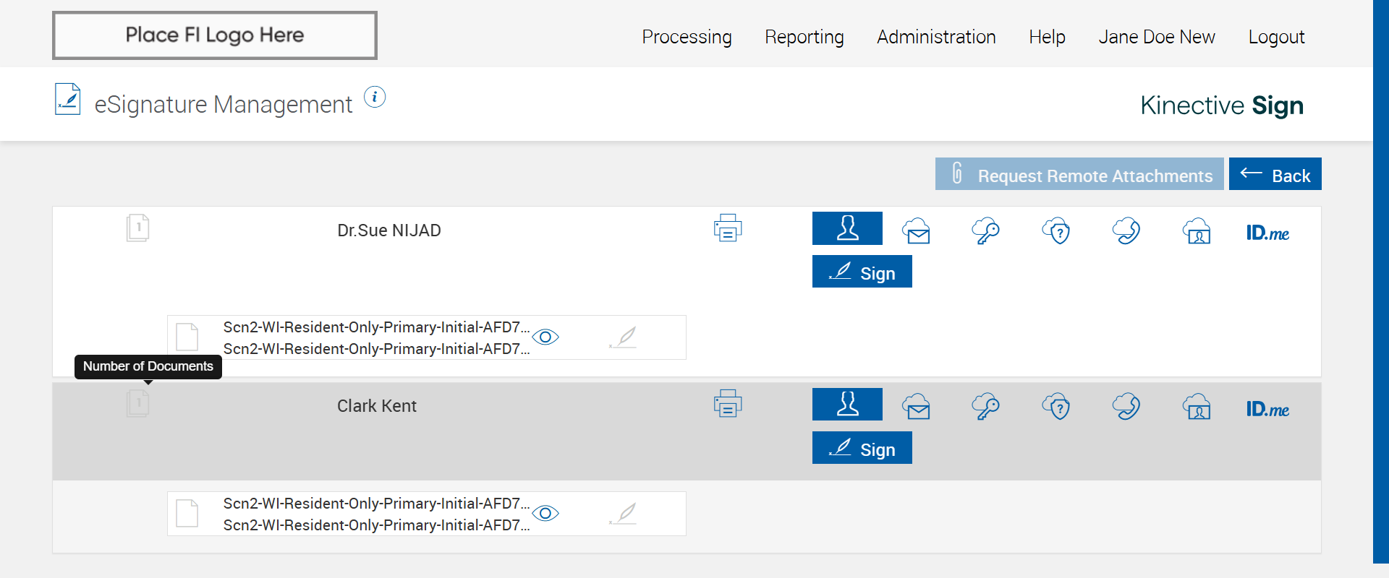Select password key icon for Dr.Sue NIJAD

(985, 231)
